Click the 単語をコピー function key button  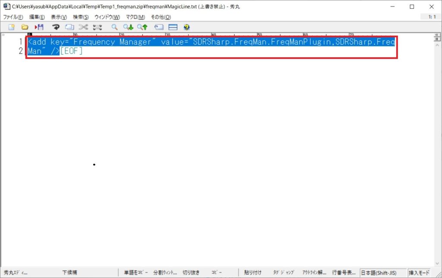click(x=136, y=272)
